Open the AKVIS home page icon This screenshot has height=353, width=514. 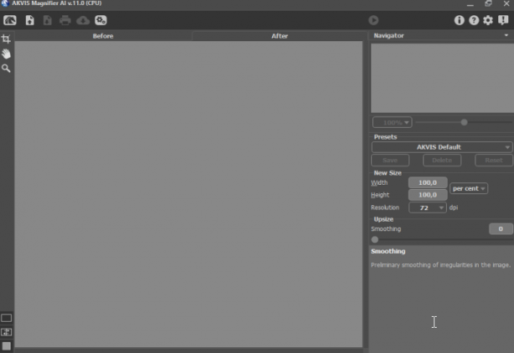(10, 20)
